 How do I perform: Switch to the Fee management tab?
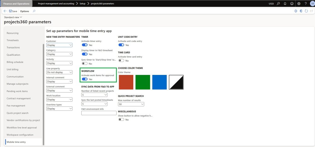click(16, 106)
